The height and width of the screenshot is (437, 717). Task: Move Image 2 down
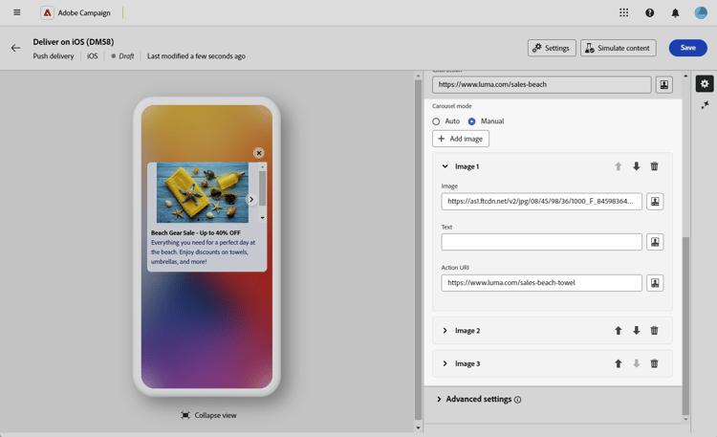[x=636, y=331]
